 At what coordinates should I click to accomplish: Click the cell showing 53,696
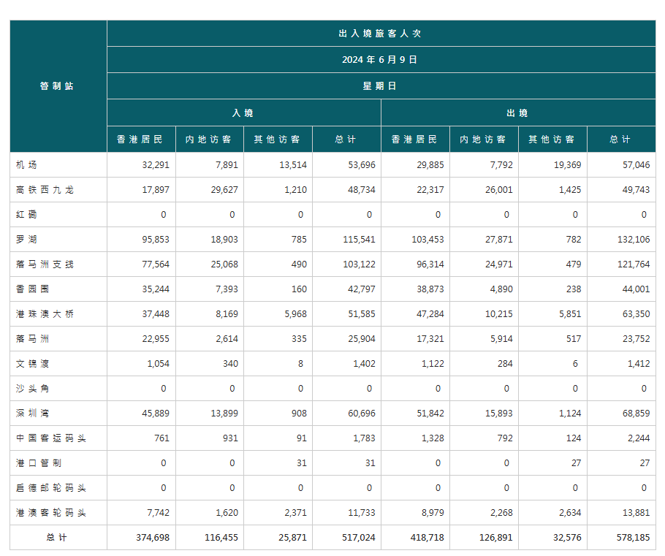pos(347,164)
